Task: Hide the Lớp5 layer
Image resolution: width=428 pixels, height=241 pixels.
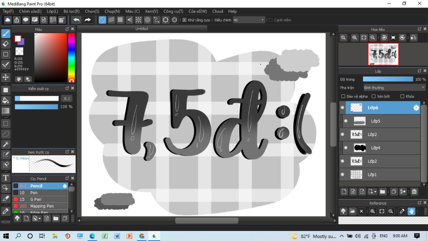Action: click(346, 121)
